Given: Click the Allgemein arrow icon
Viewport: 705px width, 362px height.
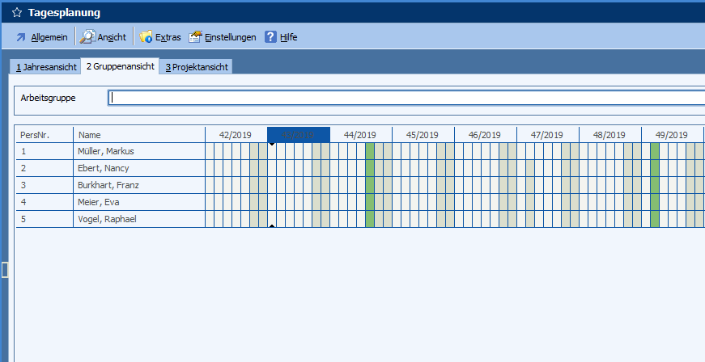Looking at the screenshot, I should pos(21,37).
